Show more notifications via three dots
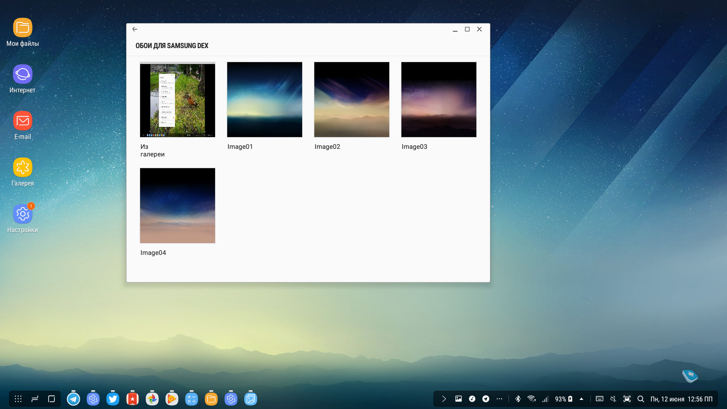 tap(499, 399)
